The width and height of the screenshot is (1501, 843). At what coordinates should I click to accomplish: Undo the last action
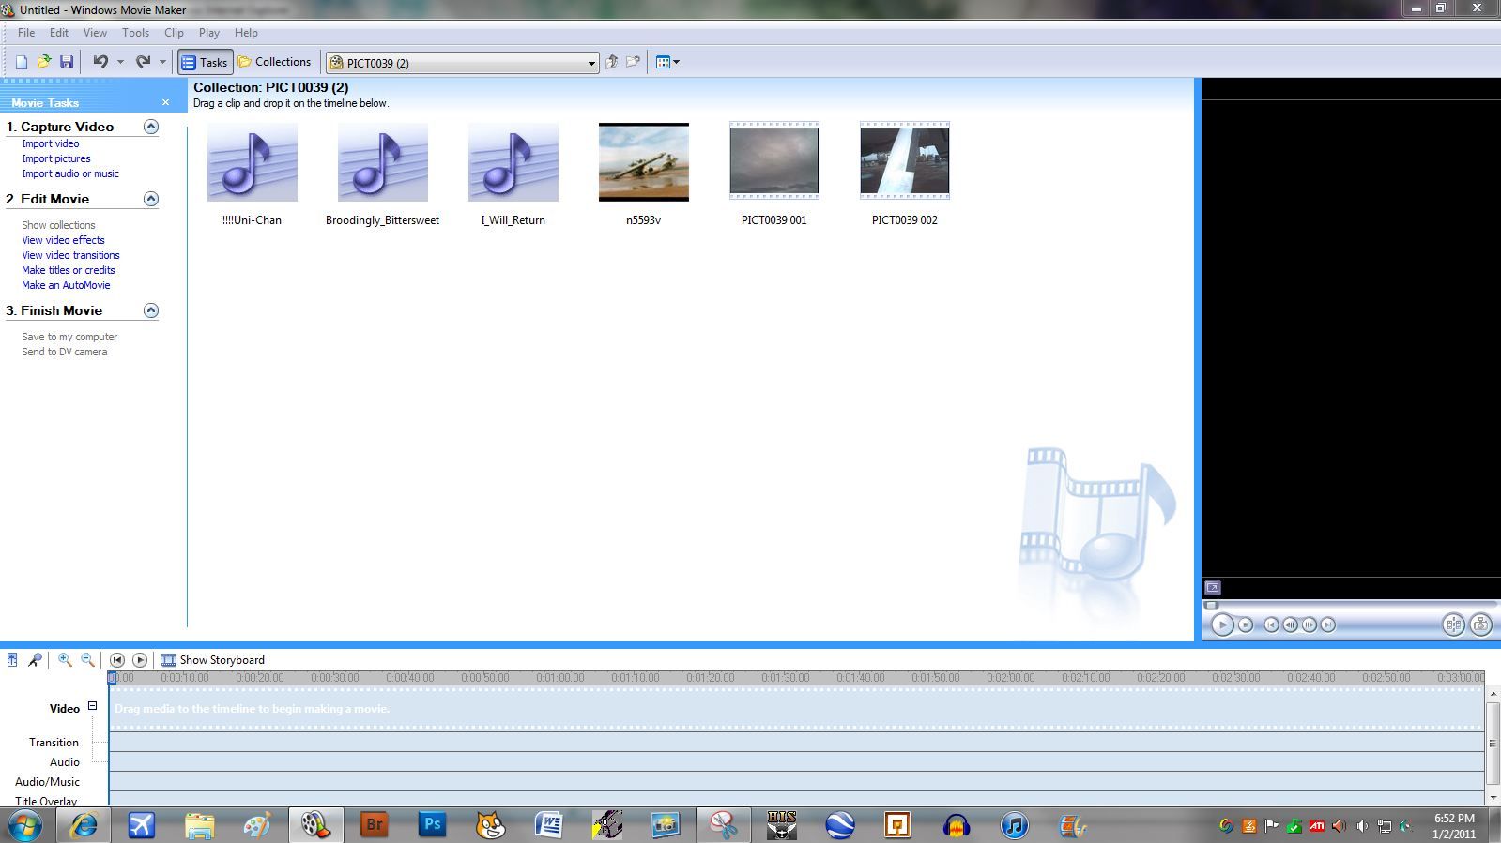100,62
